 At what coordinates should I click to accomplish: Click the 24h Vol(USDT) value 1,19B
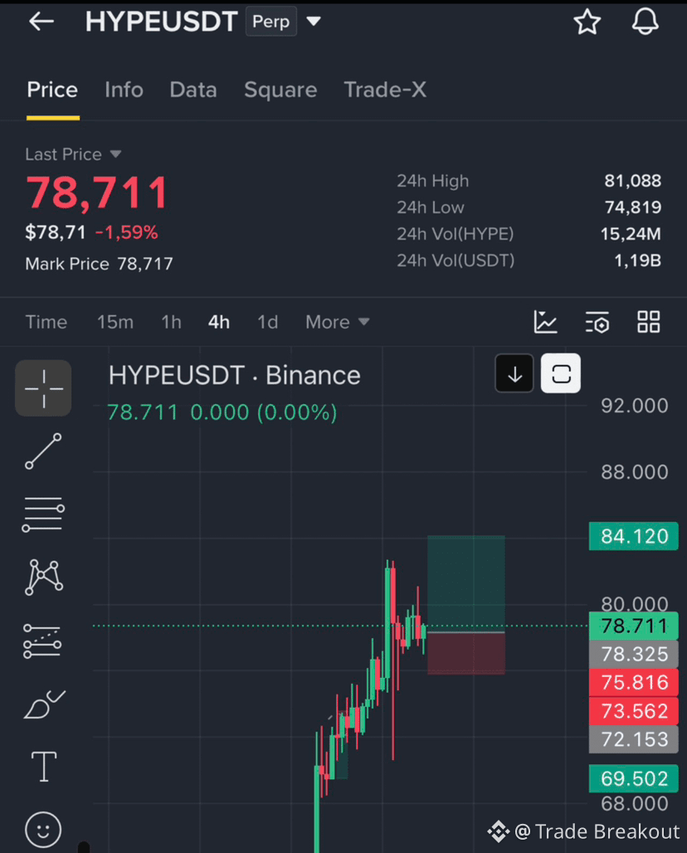point(637,261)
